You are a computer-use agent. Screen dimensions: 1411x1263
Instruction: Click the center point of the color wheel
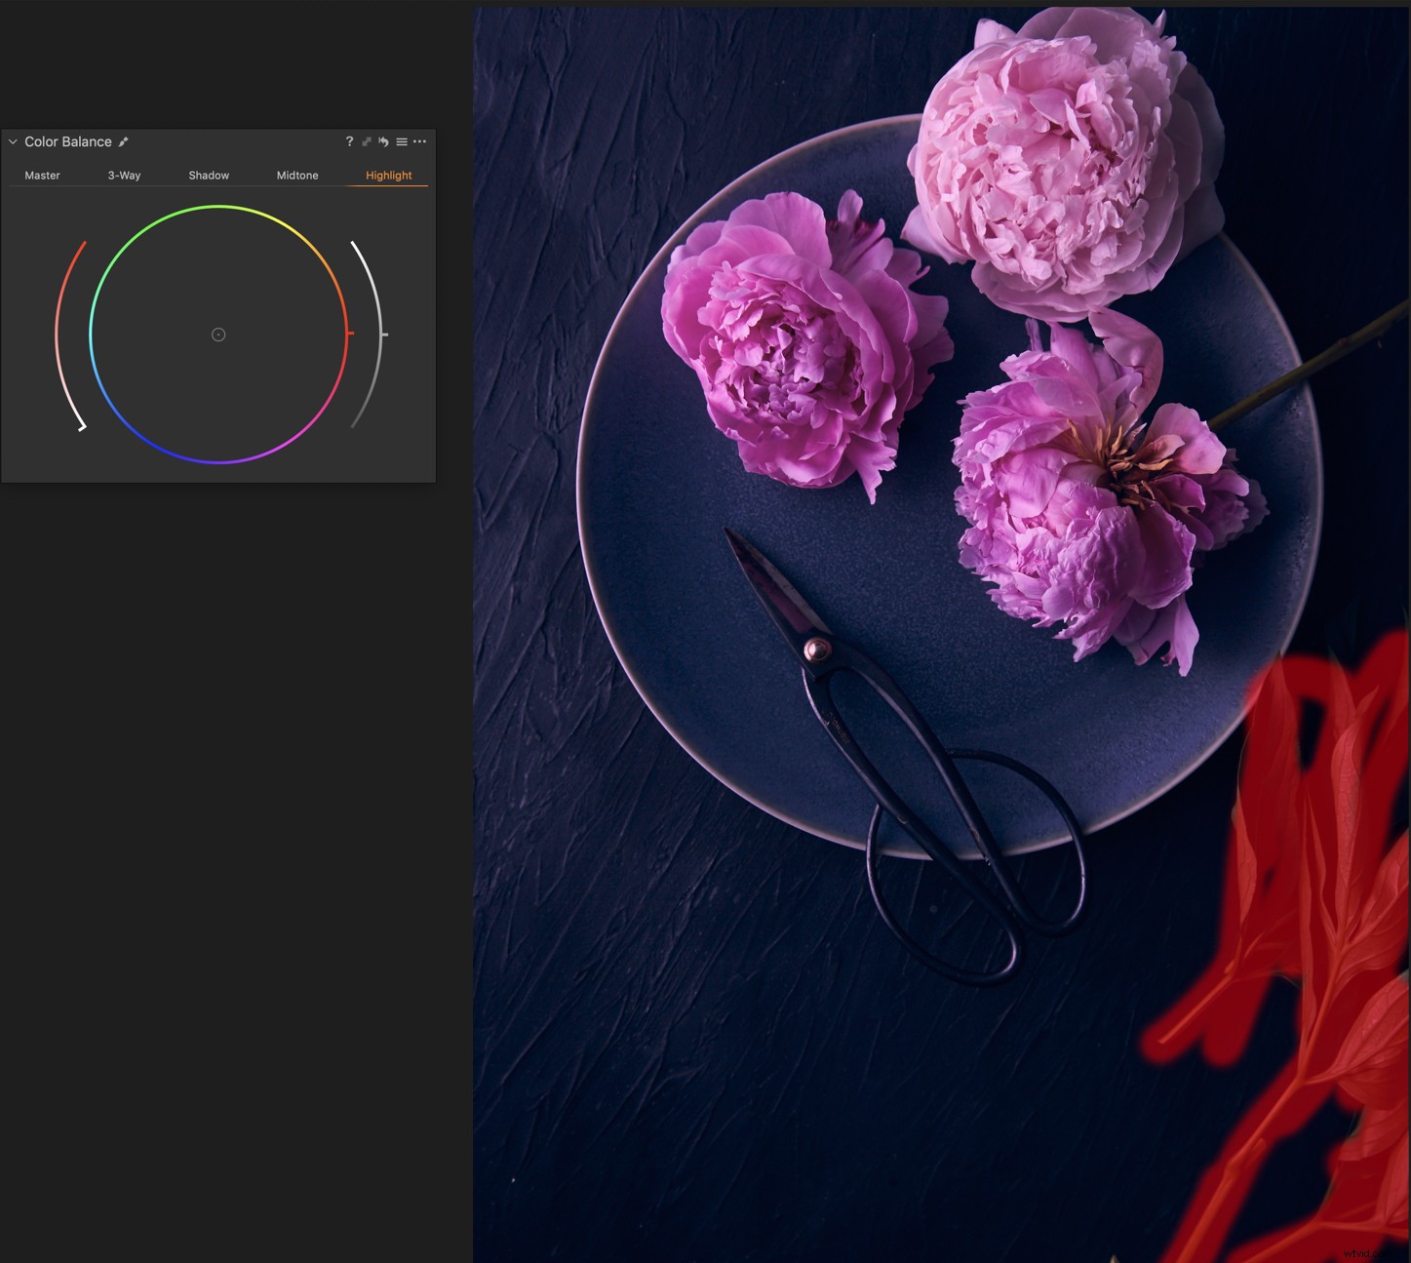pyautogui.click(x=217, y=335)
